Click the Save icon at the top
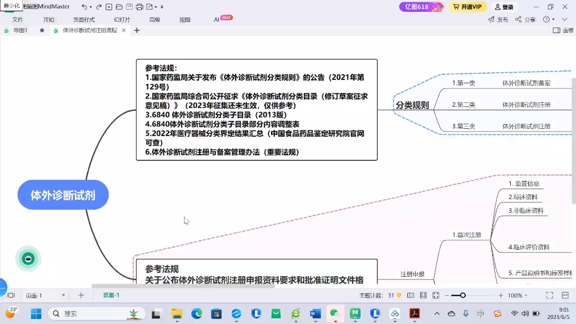 coord(128,7)
